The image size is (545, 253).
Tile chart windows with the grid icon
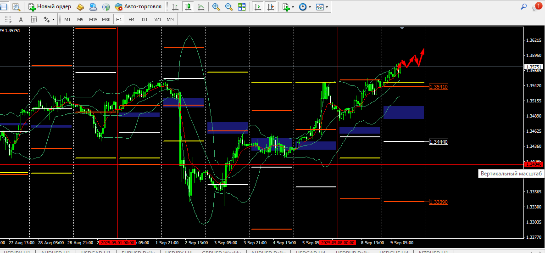point(242,6)
